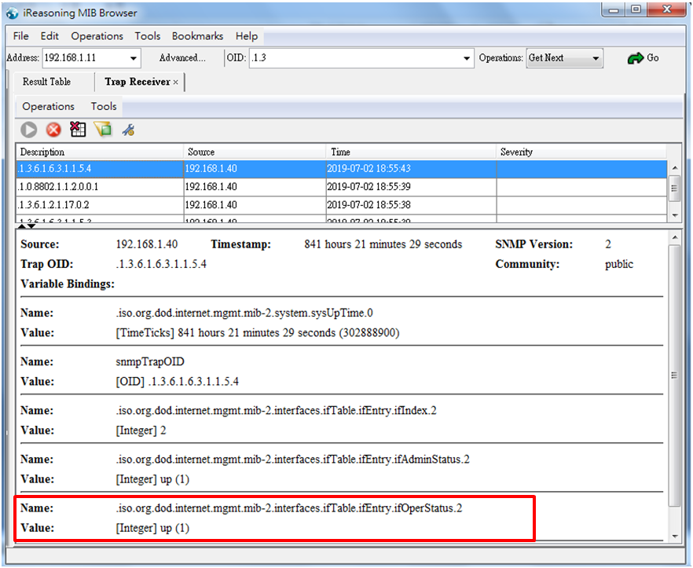The width and height of the screenshot is (693, 568).
Task: Click the green Go arrow icon
Action: click(636, 58)
